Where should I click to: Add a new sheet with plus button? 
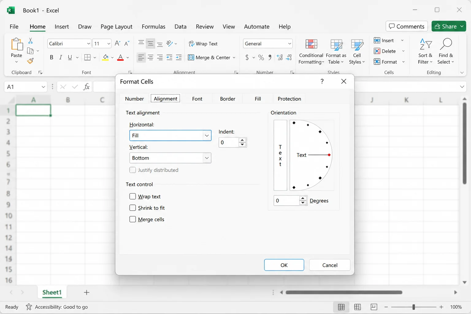tap(86, 293)
